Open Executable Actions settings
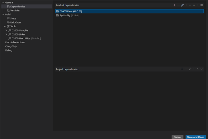208x139 pixels. coord(15,42)
